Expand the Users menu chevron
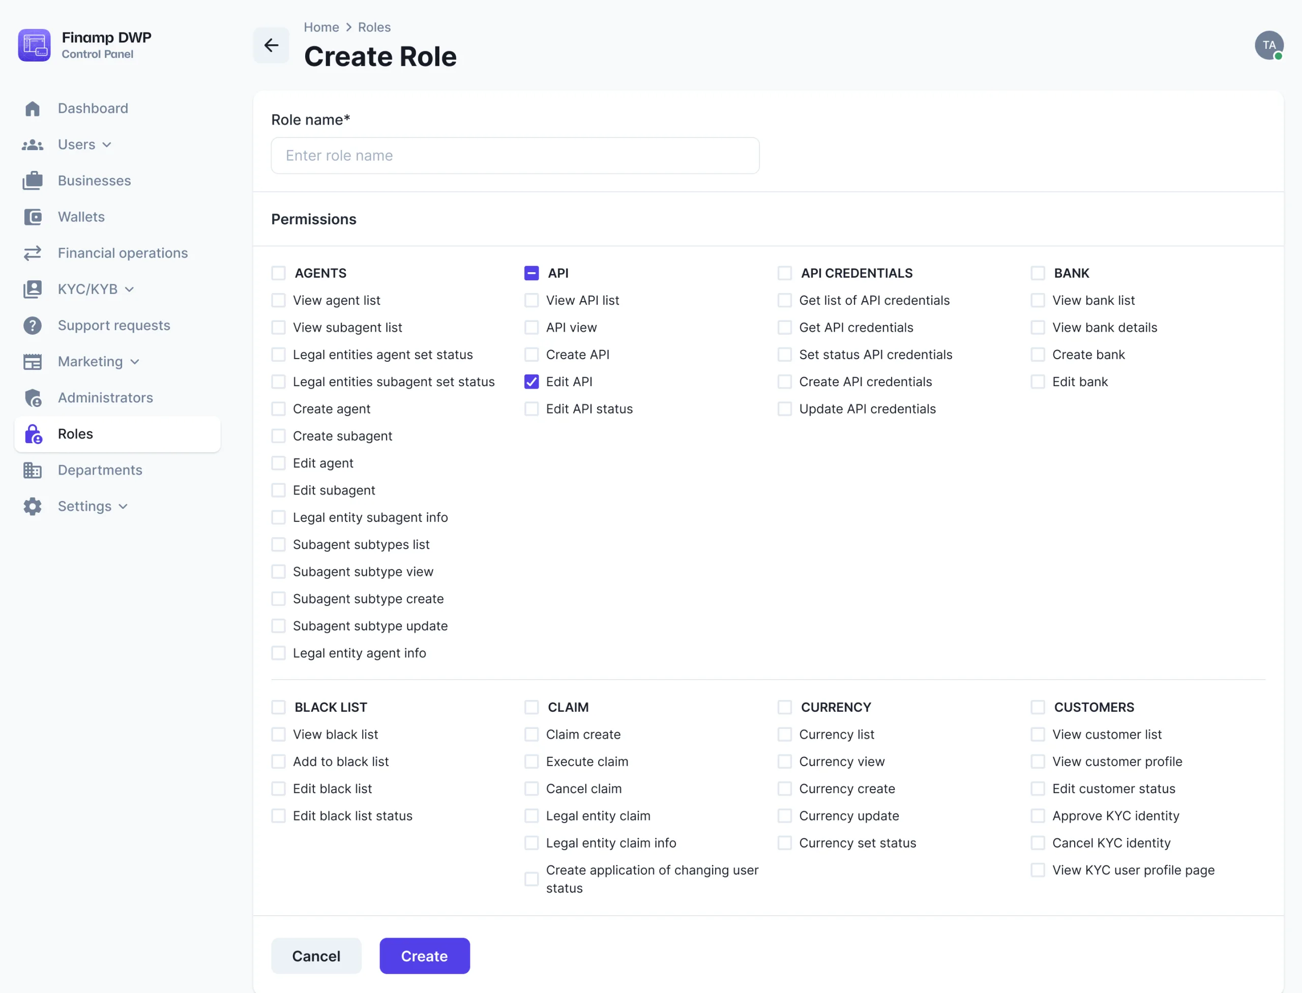This screenshot has height=993, width=1302. pos(107,145)
